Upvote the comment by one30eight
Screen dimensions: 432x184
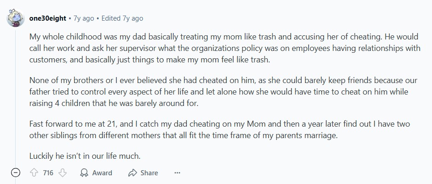click(x=33, y=173)
